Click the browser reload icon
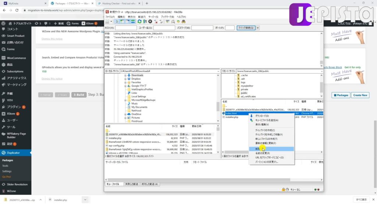The image size is (377, 204). [17, 10]
